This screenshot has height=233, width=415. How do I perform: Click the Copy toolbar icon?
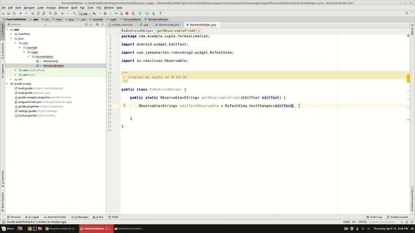38,13
